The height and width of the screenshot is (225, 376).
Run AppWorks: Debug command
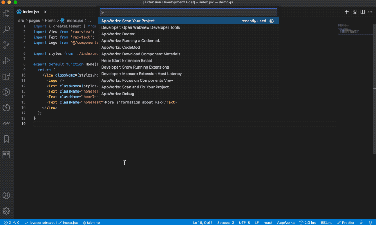[188, 94]
